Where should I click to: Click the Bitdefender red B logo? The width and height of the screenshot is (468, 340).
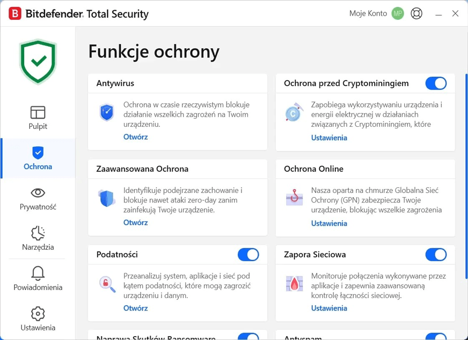(15, 14)
